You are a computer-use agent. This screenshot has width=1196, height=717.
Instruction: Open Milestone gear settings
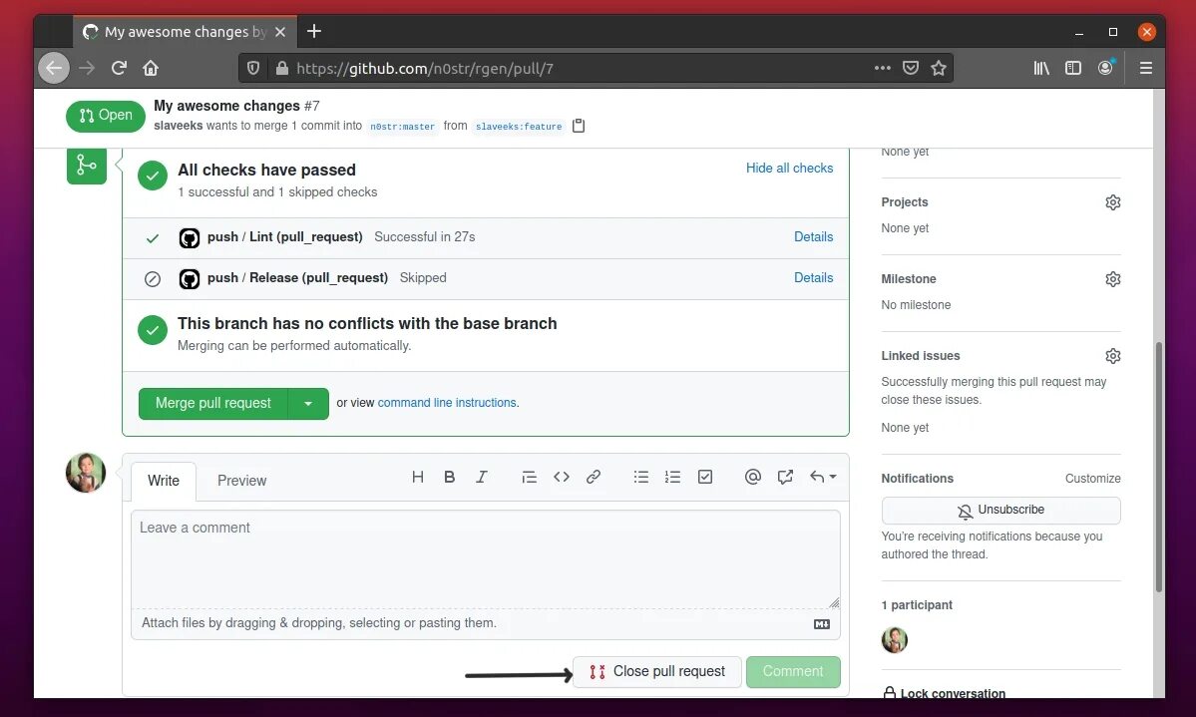coord(1113,279)
